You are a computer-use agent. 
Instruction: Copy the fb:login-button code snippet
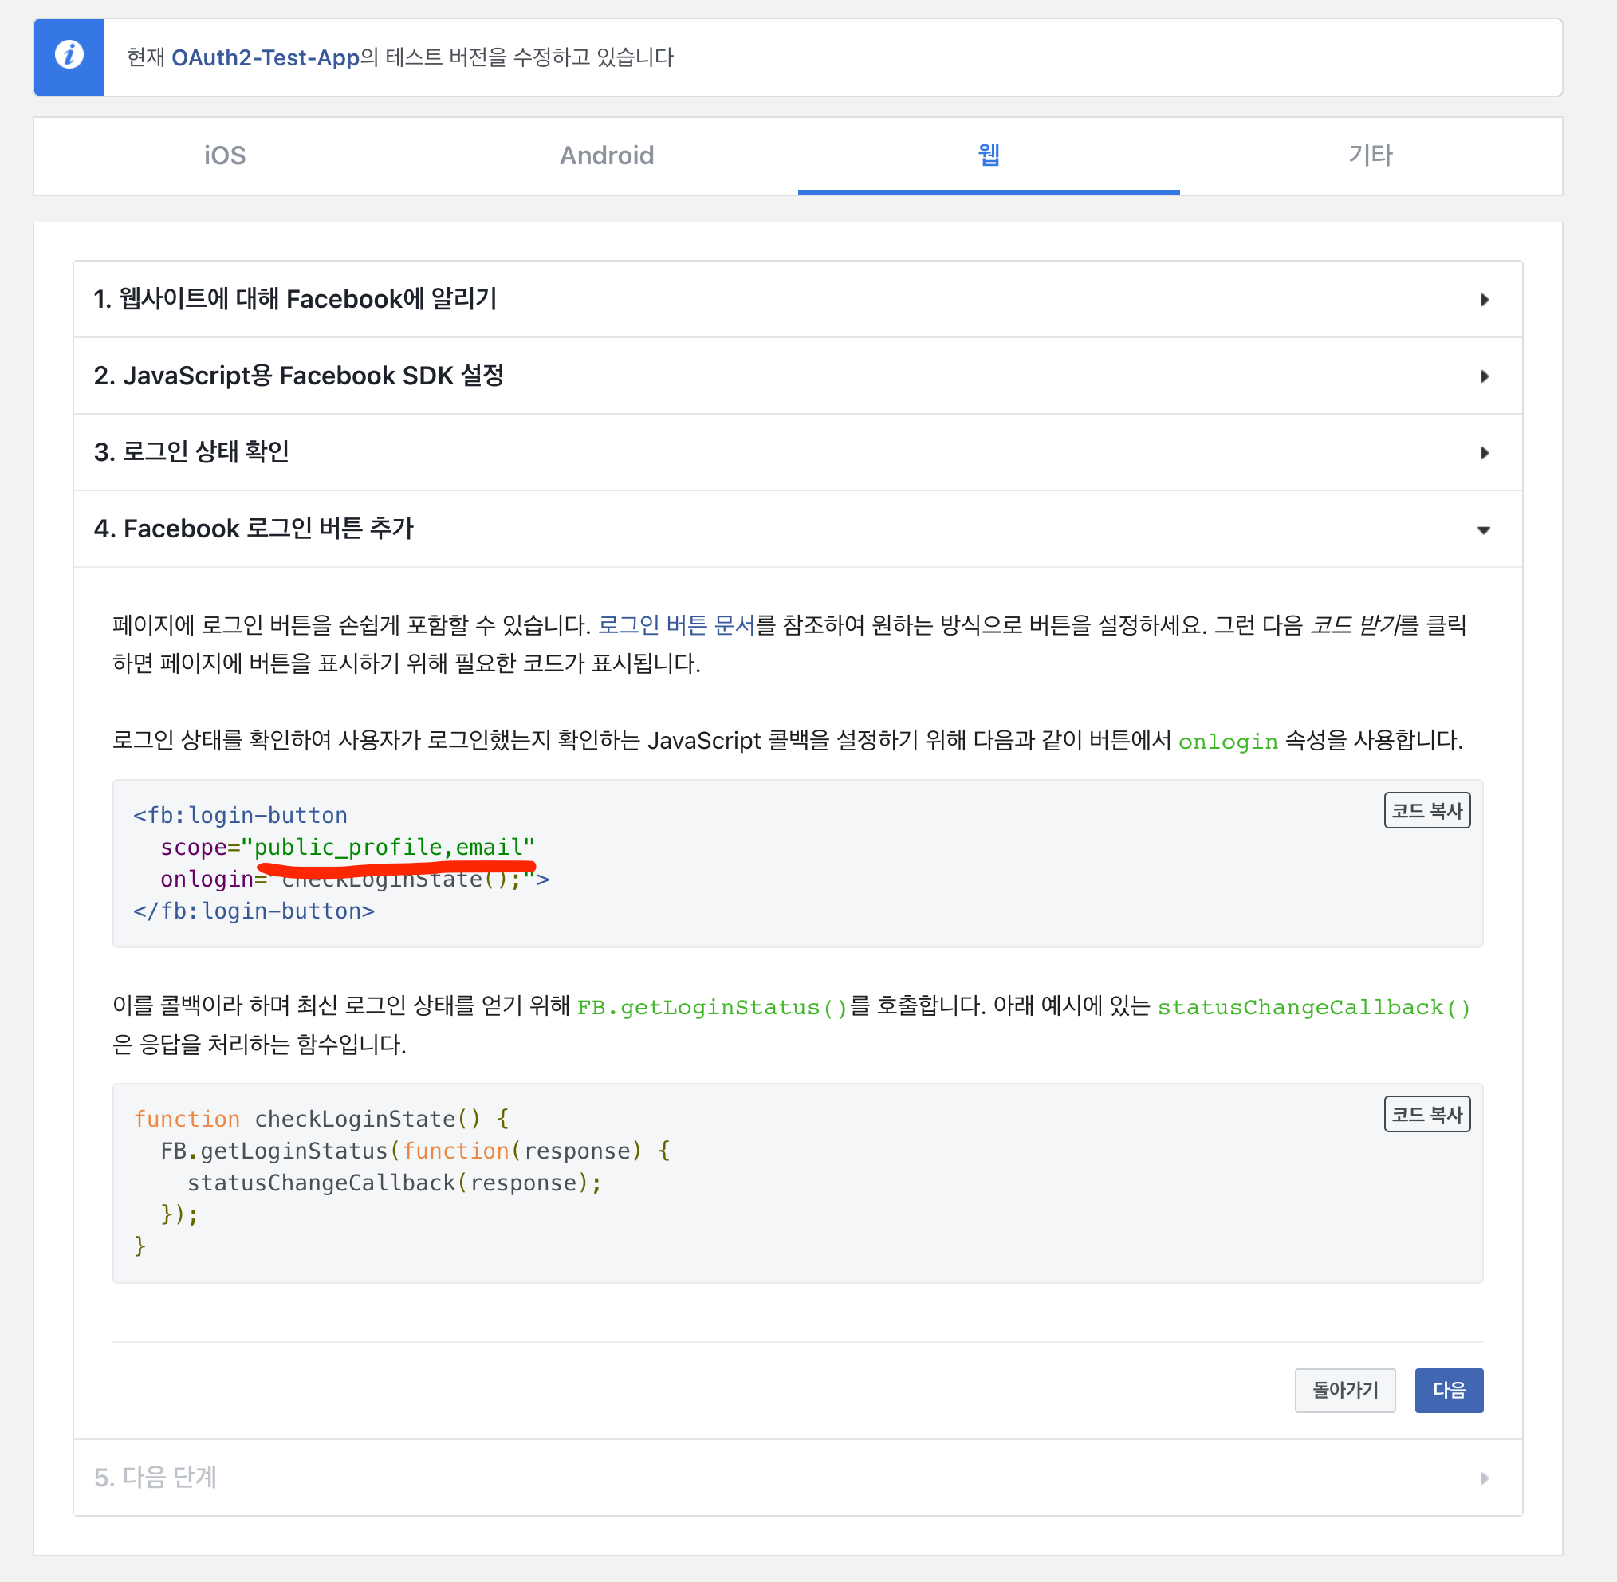coord(1426,810)
